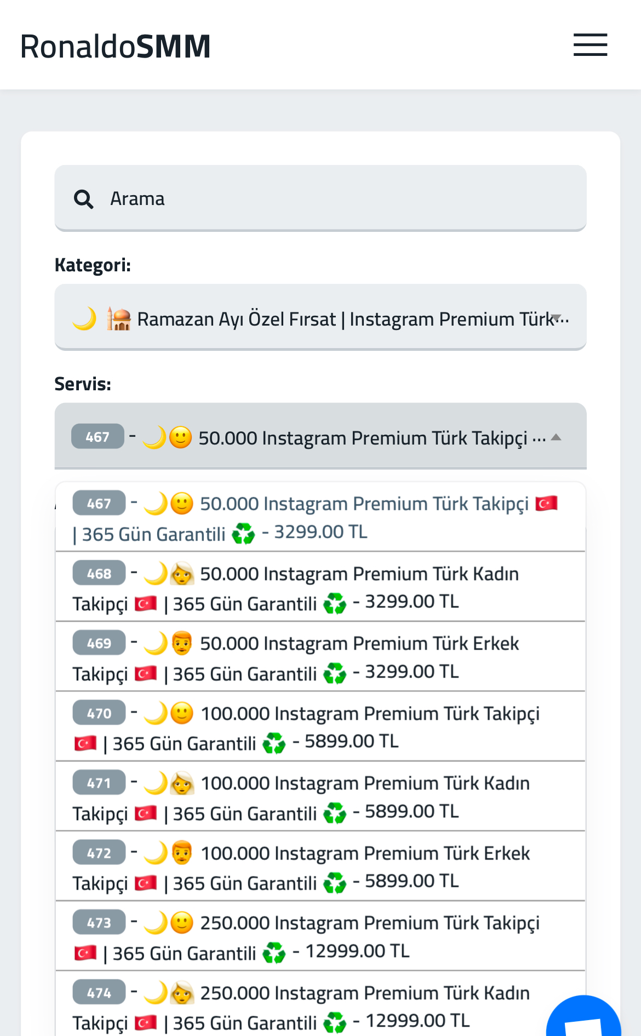Open the Ramazan Ayı Özel Fırsat category selector
Screen dimensions: 641x1036
(321, 317)
